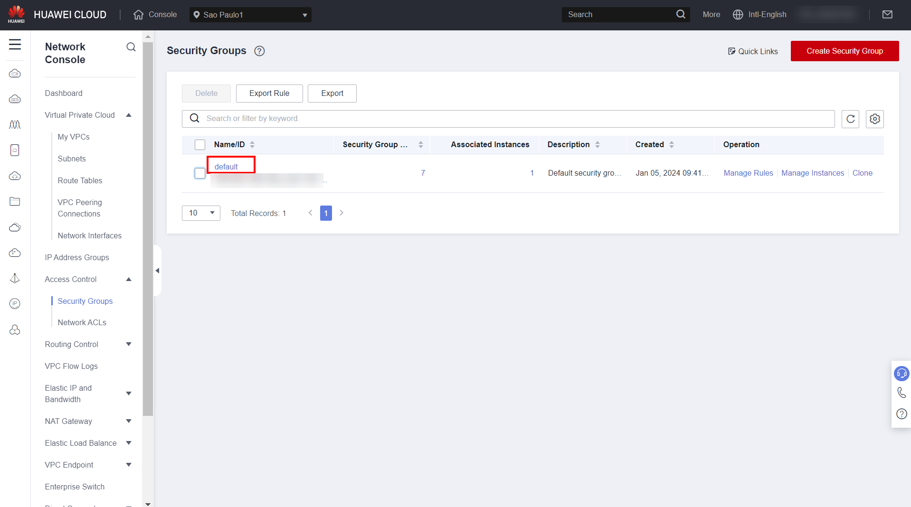Check the default security group row checkbox

click(x=200, y=173)
